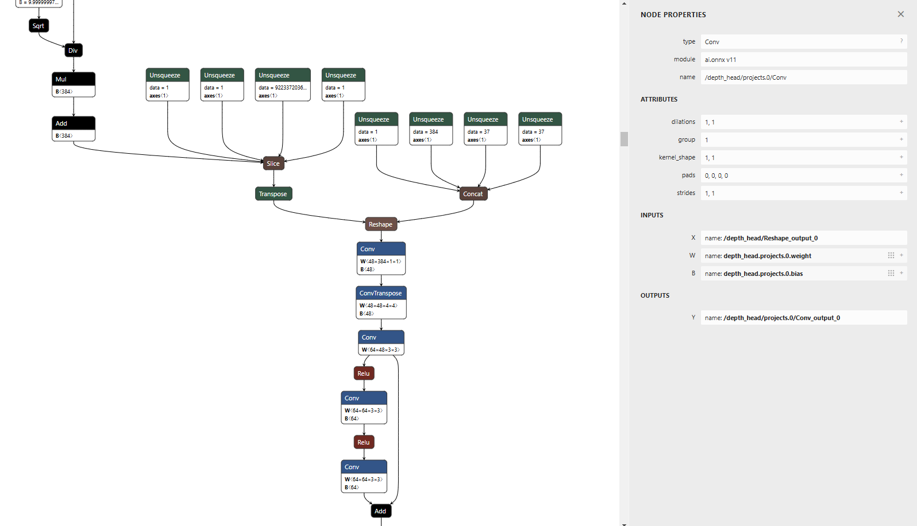This screenshot has height=526, width=917.
Task: Select the Transpose node
Action: (x=273, y=194)
